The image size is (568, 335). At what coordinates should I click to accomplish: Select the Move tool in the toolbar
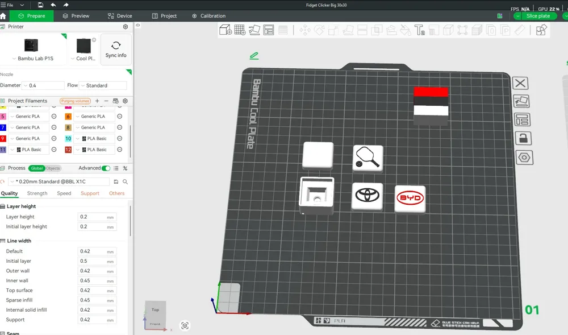(305, 30)
